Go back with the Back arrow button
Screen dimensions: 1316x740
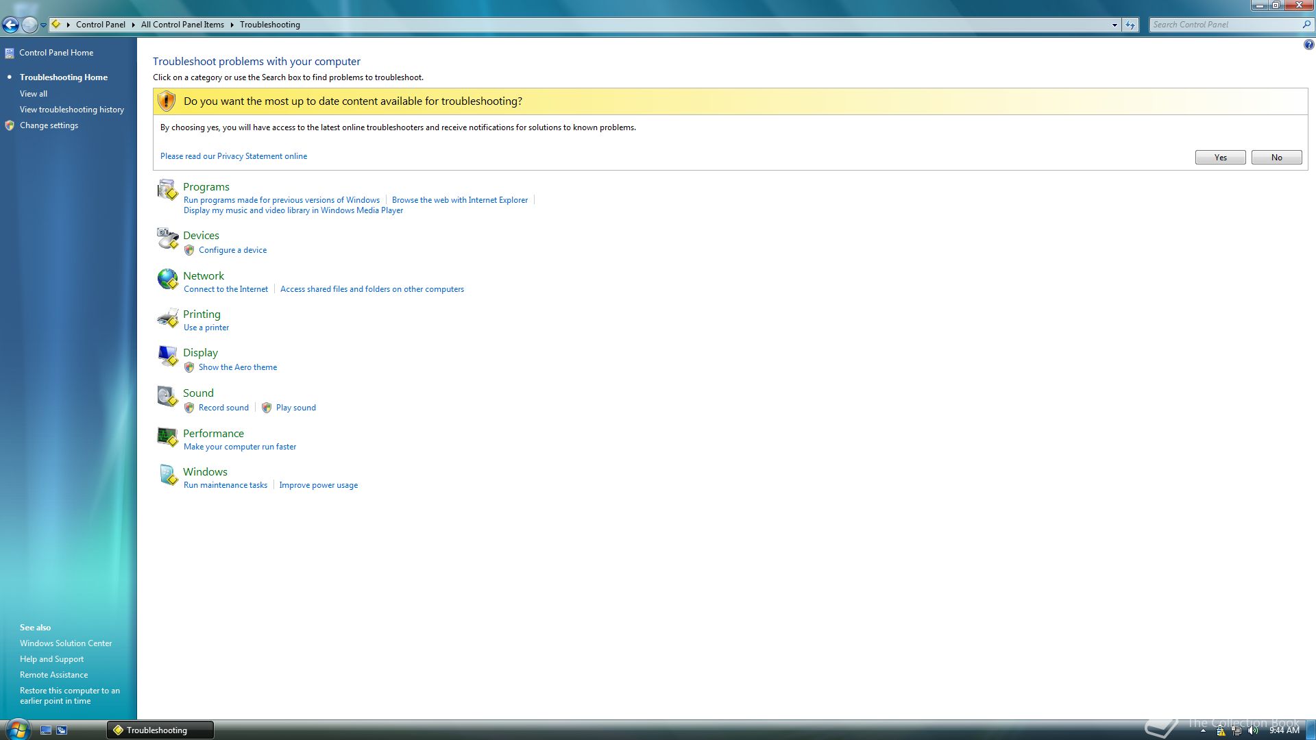(10, 25)
